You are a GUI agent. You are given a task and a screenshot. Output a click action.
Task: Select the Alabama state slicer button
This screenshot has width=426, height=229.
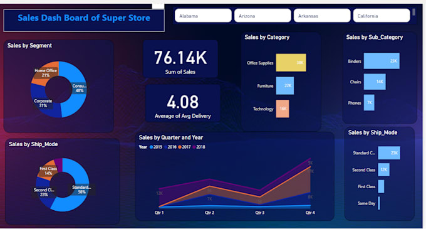tap(203, 16)
